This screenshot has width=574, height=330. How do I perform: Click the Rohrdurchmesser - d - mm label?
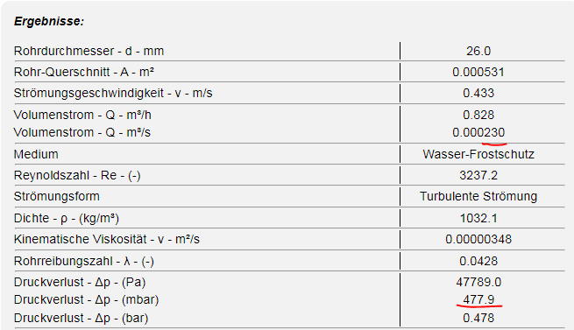pyautogui.click(x=89, y=51)
